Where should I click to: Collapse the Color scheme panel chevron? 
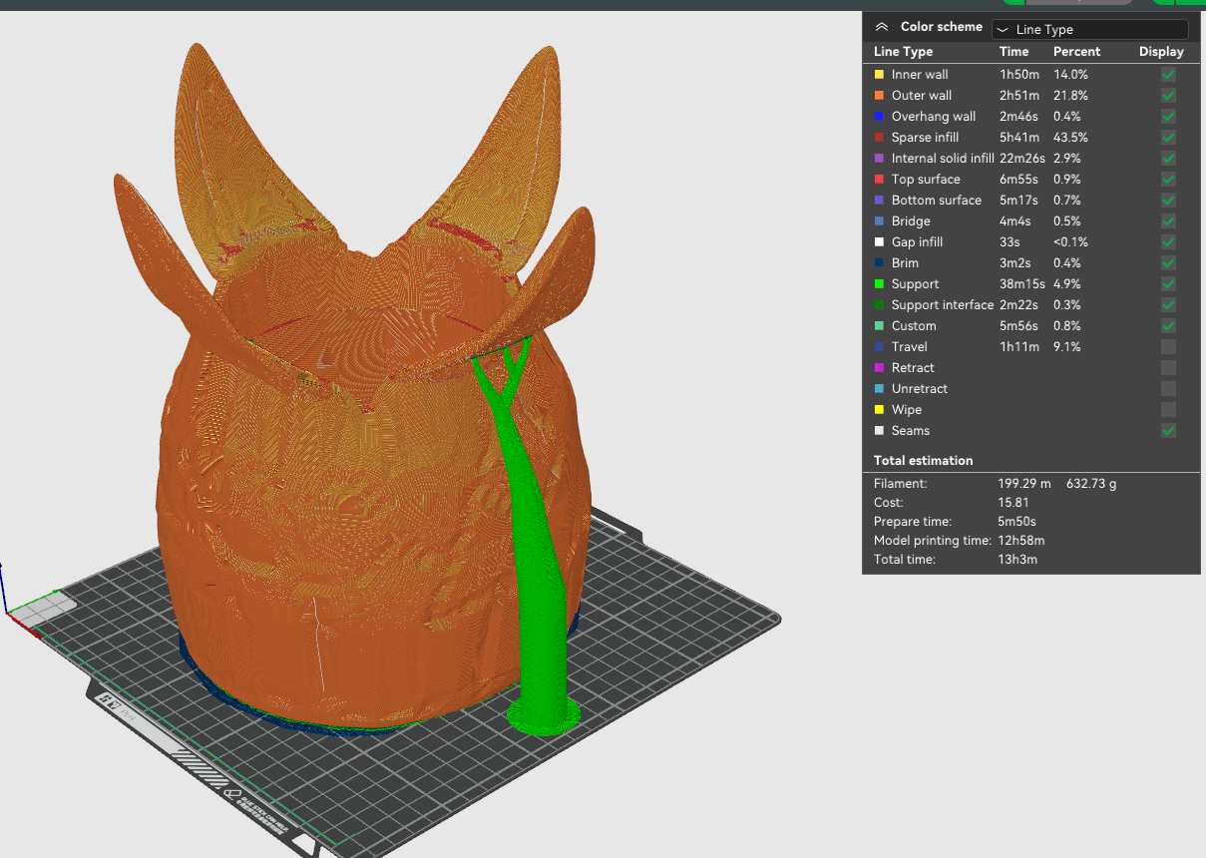pos(881,28)
